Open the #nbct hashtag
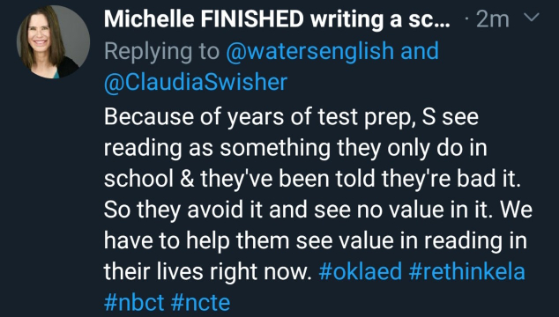 pyautogui.click(x=134, y=302)
